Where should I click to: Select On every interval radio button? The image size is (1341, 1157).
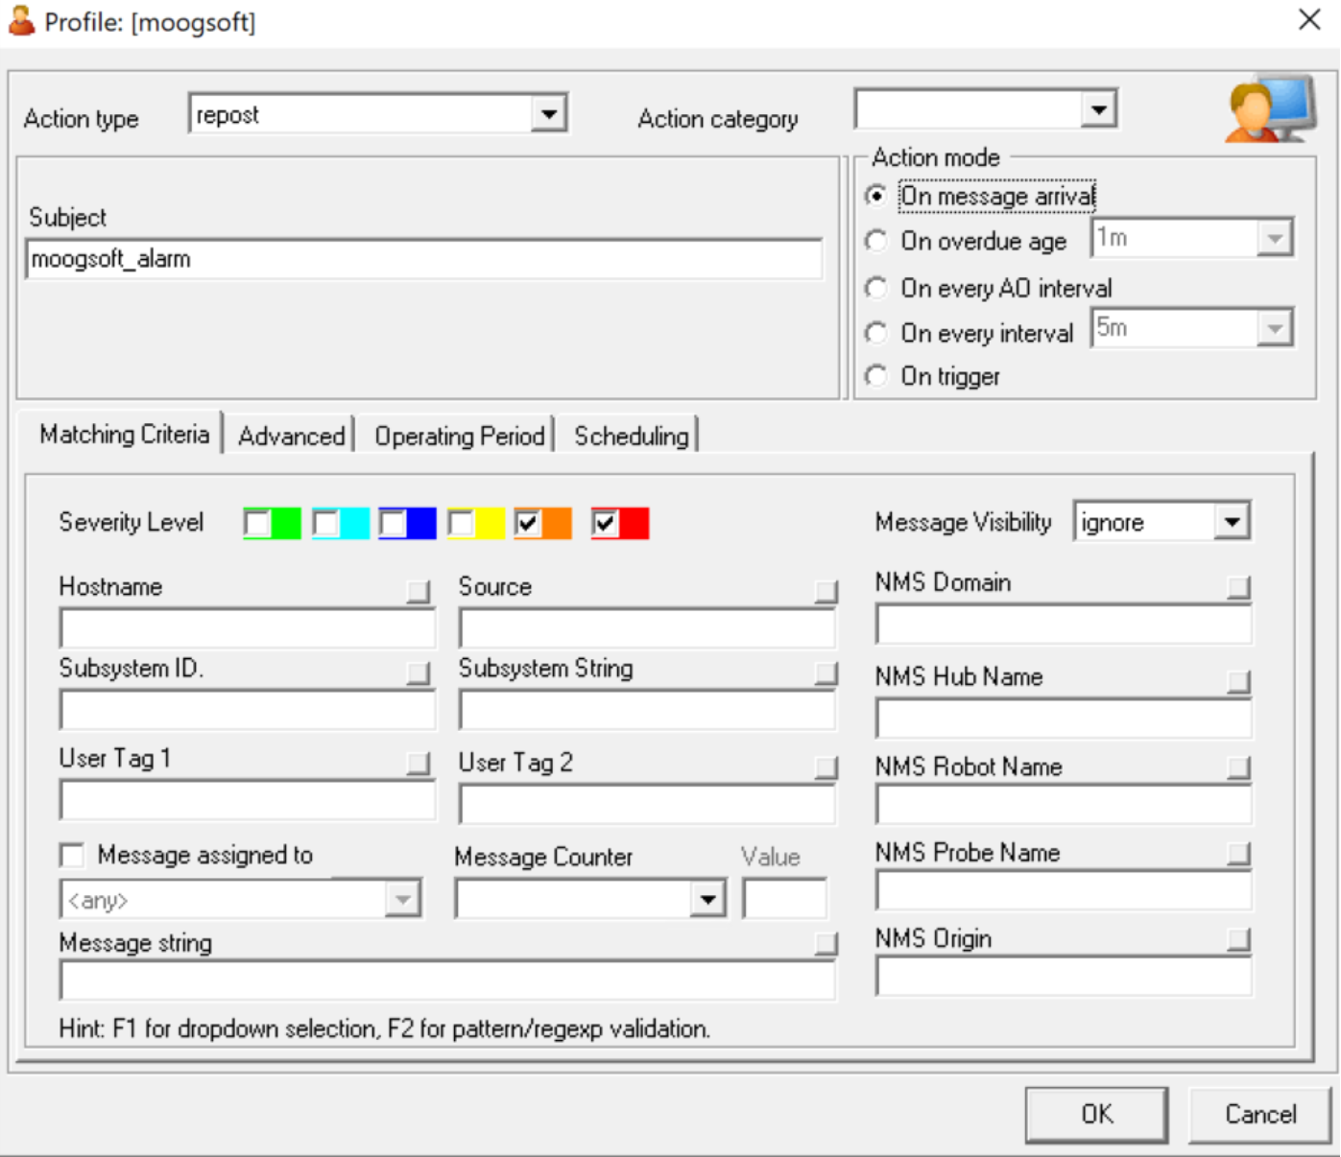pos(875,333)
